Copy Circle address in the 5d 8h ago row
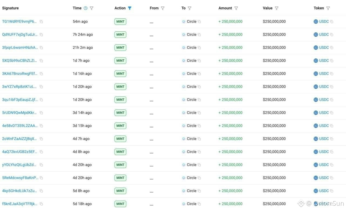 199,191
